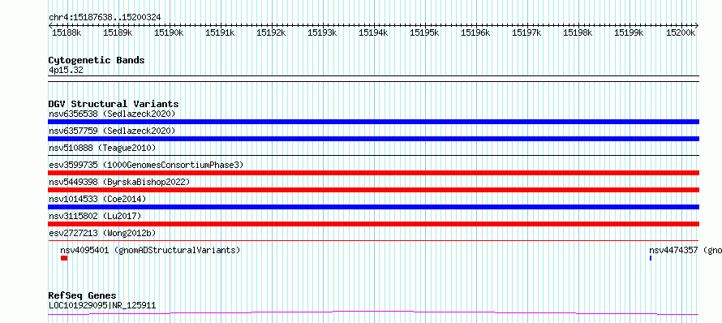Open the RefSeq Genes track title
The height and width of the screenshot is (323, 722).
coord(83,296)
